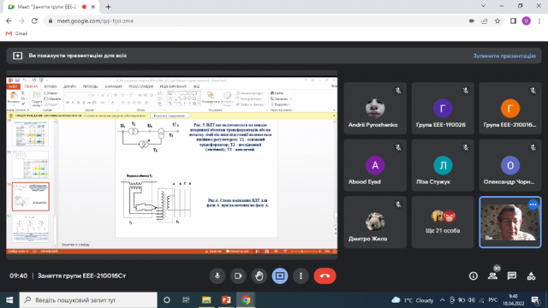Image resolution: width=548 pixels, height=308 pixels.
Task: Open РЕЦЕНЗИРОВАНИЕ tab in PowerPoint
Action: click(x=173, y=86)
